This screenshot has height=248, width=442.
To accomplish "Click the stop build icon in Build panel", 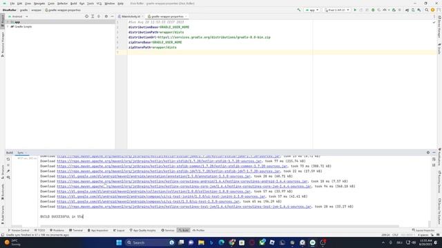I will (8, 165).
